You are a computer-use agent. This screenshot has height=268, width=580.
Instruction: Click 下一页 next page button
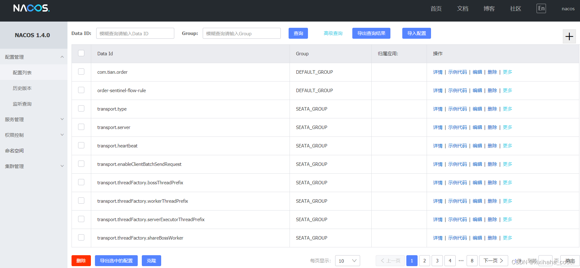click(493, 261)
